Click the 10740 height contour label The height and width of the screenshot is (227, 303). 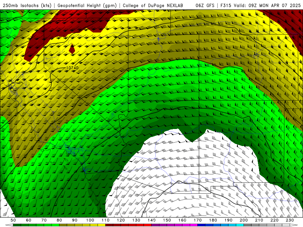point(72,68)
